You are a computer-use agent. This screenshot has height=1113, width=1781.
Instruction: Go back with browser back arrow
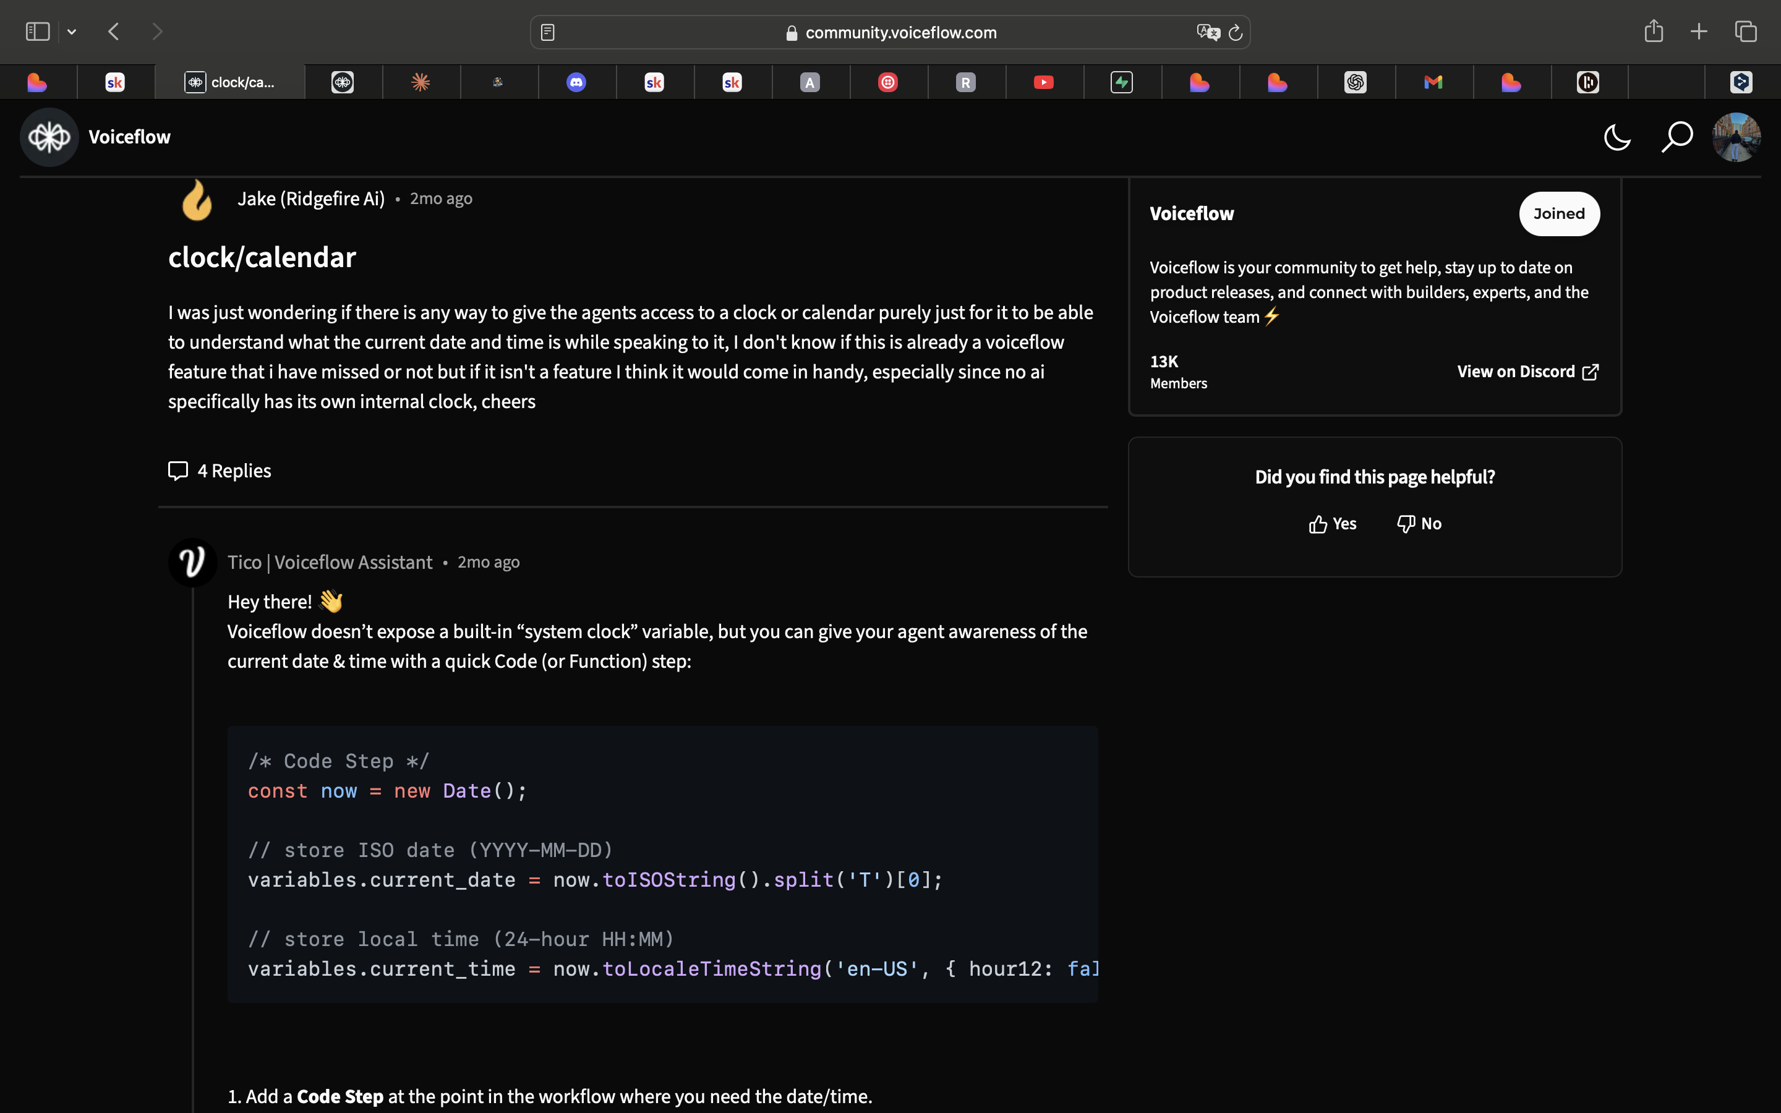[x=113, y=32]
